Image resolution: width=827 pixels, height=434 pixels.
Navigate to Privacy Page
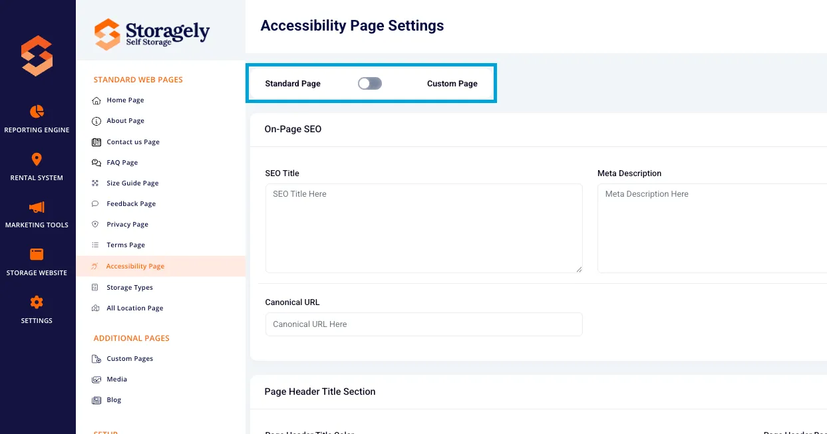(127, 225)
